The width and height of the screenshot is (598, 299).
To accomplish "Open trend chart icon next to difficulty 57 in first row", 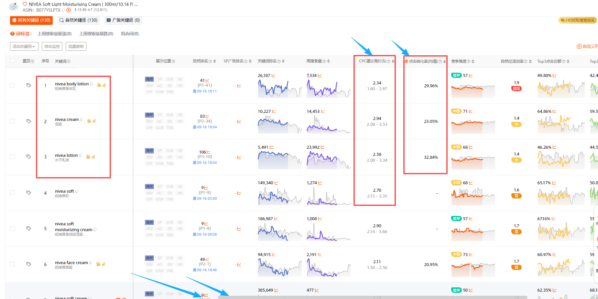I will pos(471,76).
